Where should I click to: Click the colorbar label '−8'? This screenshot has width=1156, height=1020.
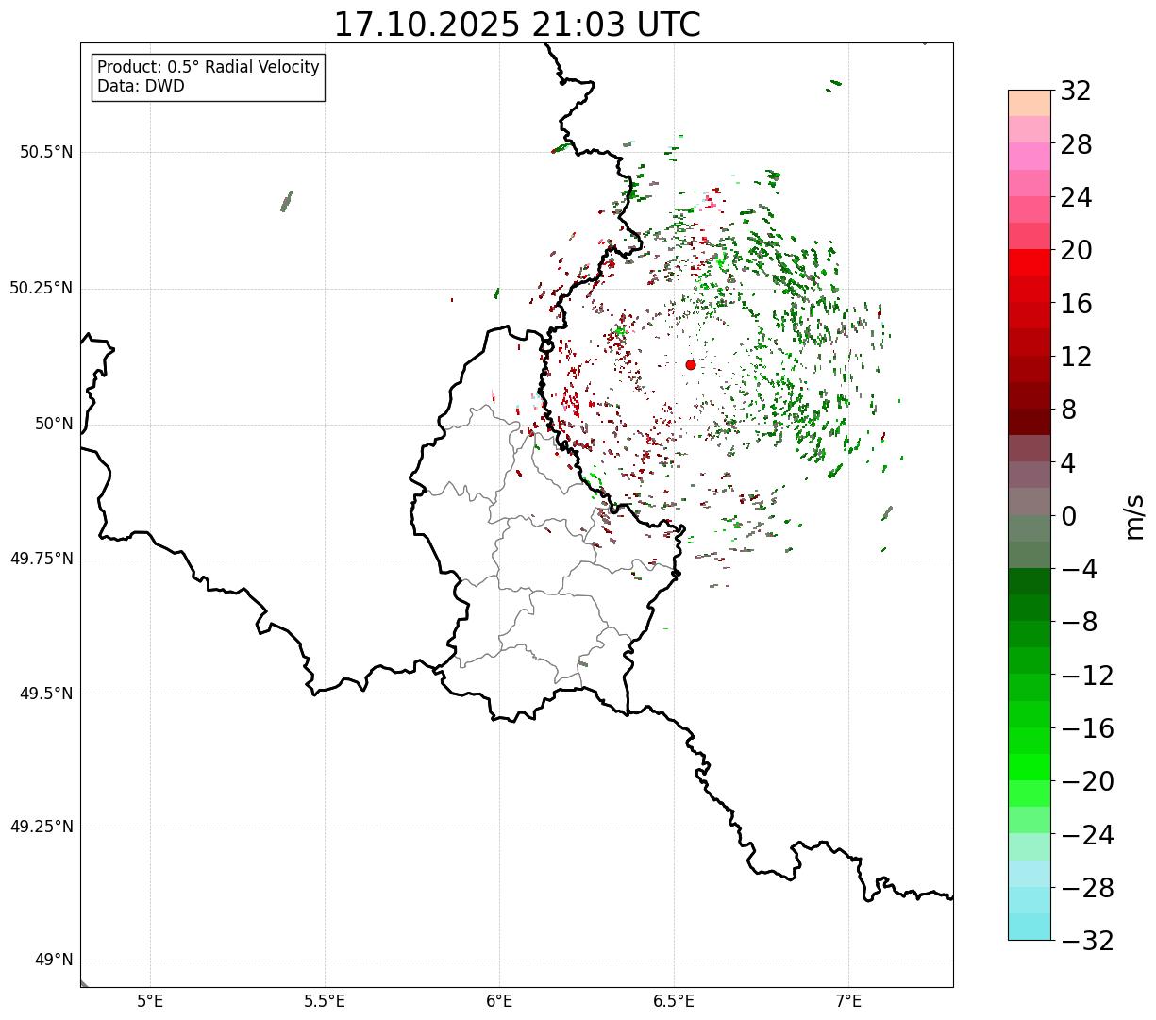click(1078, 622)
